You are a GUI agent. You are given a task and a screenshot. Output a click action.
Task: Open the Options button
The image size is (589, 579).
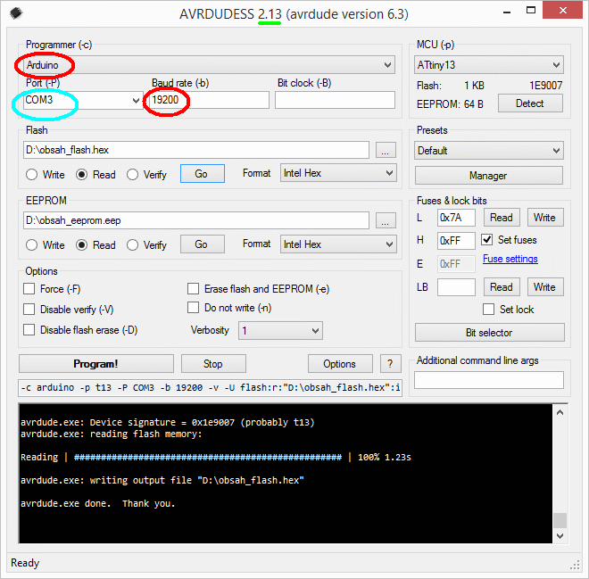coord(340,364)
